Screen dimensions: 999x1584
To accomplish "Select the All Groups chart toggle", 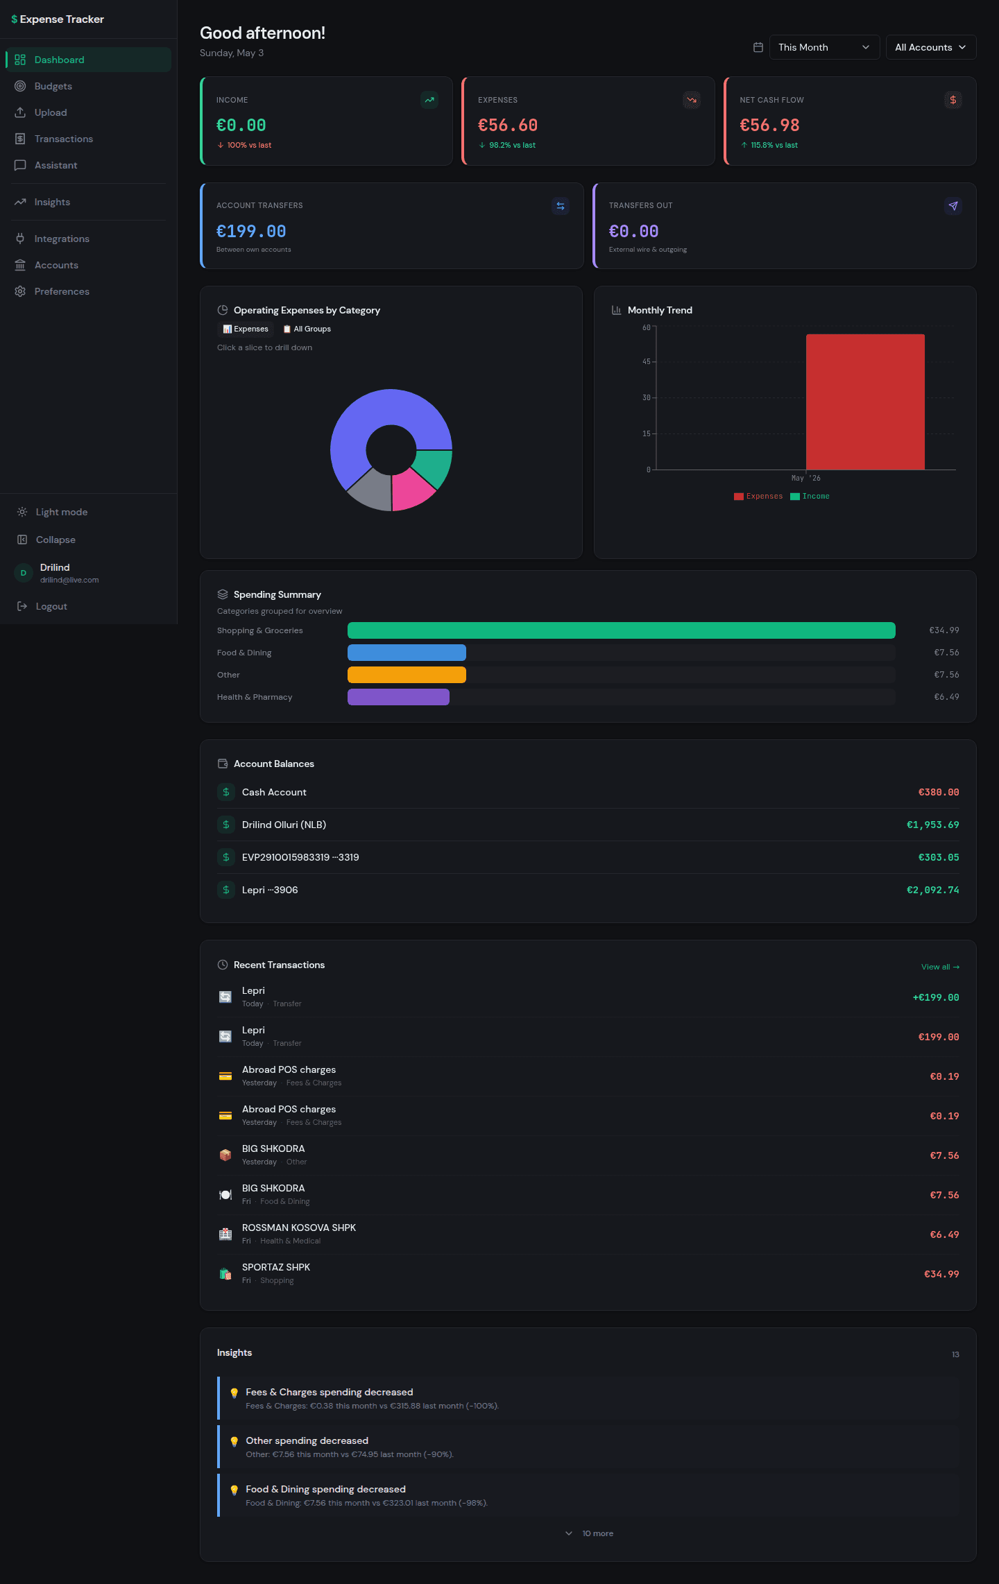I will pyautogui.click(x=307, y=329).
